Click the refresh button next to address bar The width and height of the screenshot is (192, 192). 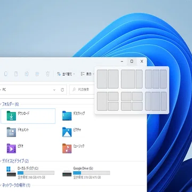62,90
